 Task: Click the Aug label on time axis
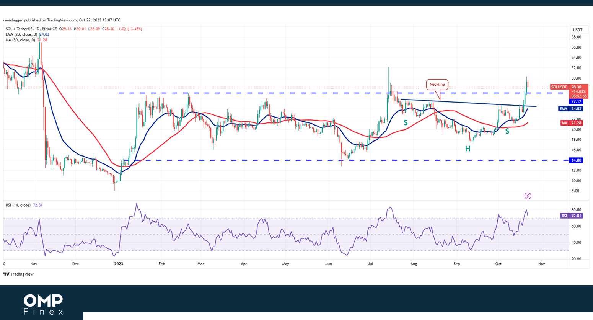413,264
